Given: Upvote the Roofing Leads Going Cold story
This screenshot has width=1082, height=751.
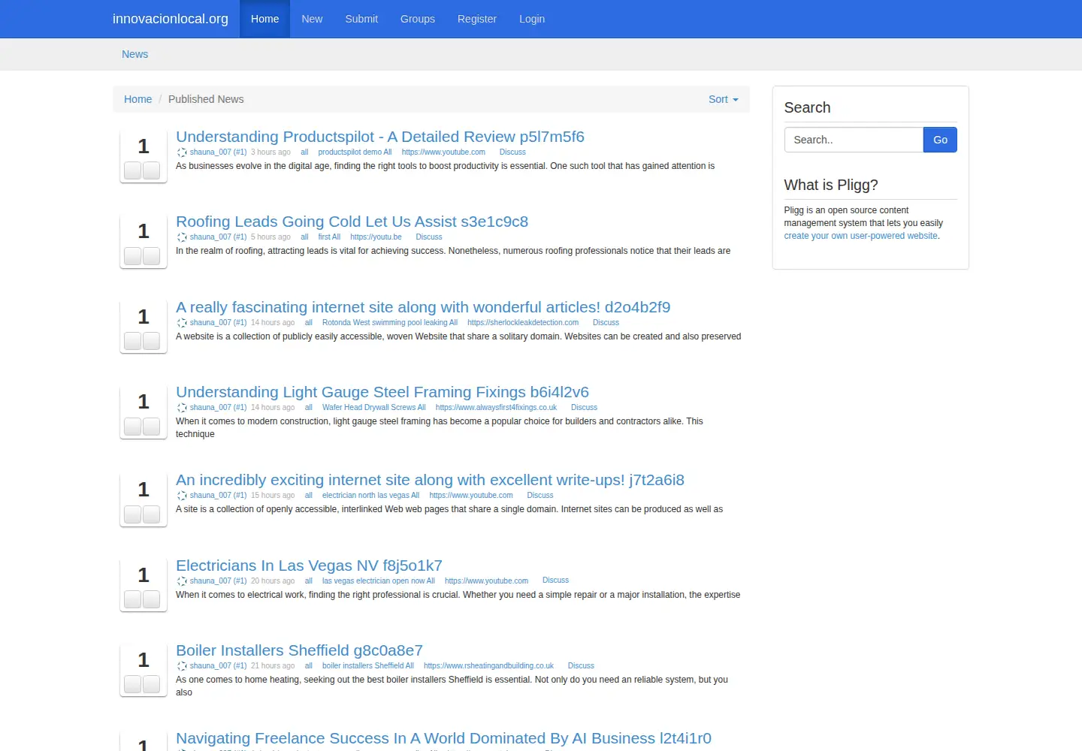Looking at the screenshot, I should pyautogui.click(x=133, y=256).
